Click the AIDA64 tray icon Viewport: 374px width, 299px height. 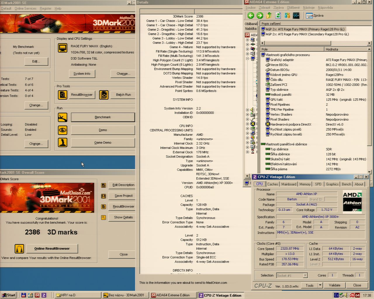point(357,295)
